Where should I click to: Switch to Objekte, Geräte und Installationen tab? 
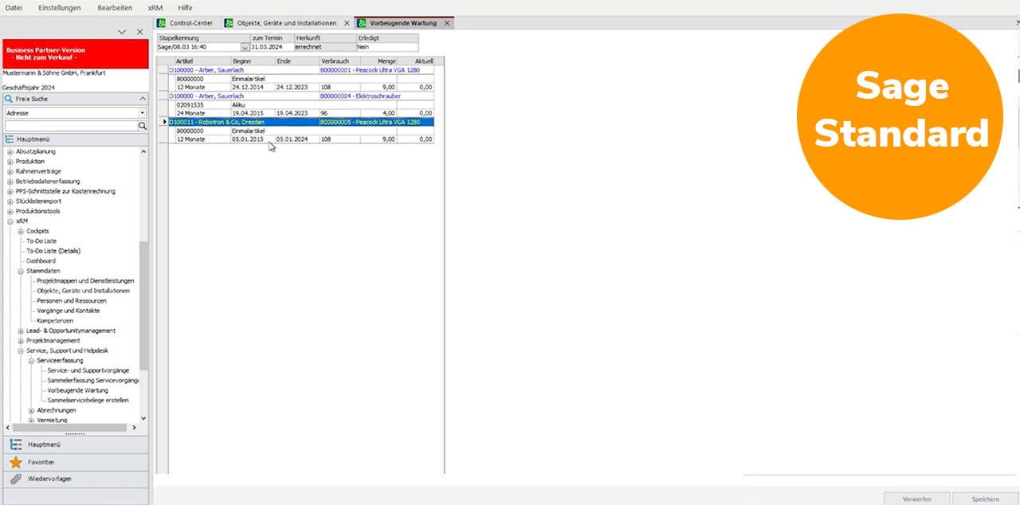coord(287,23)
